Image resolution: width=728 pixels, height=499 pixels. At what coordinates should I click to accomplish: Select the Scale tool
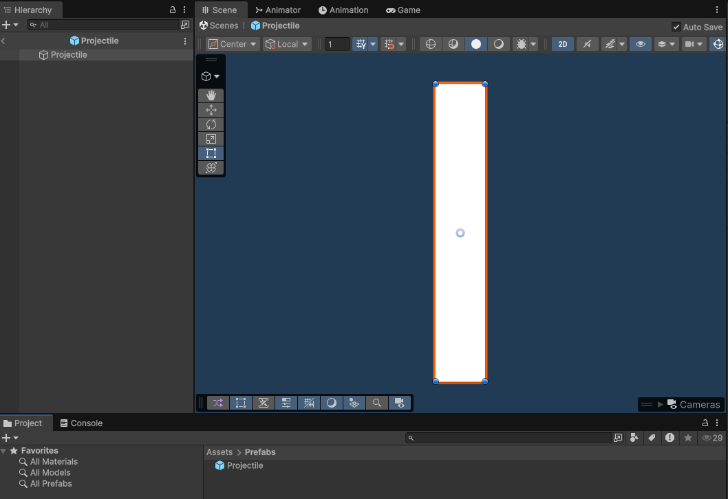211,139
